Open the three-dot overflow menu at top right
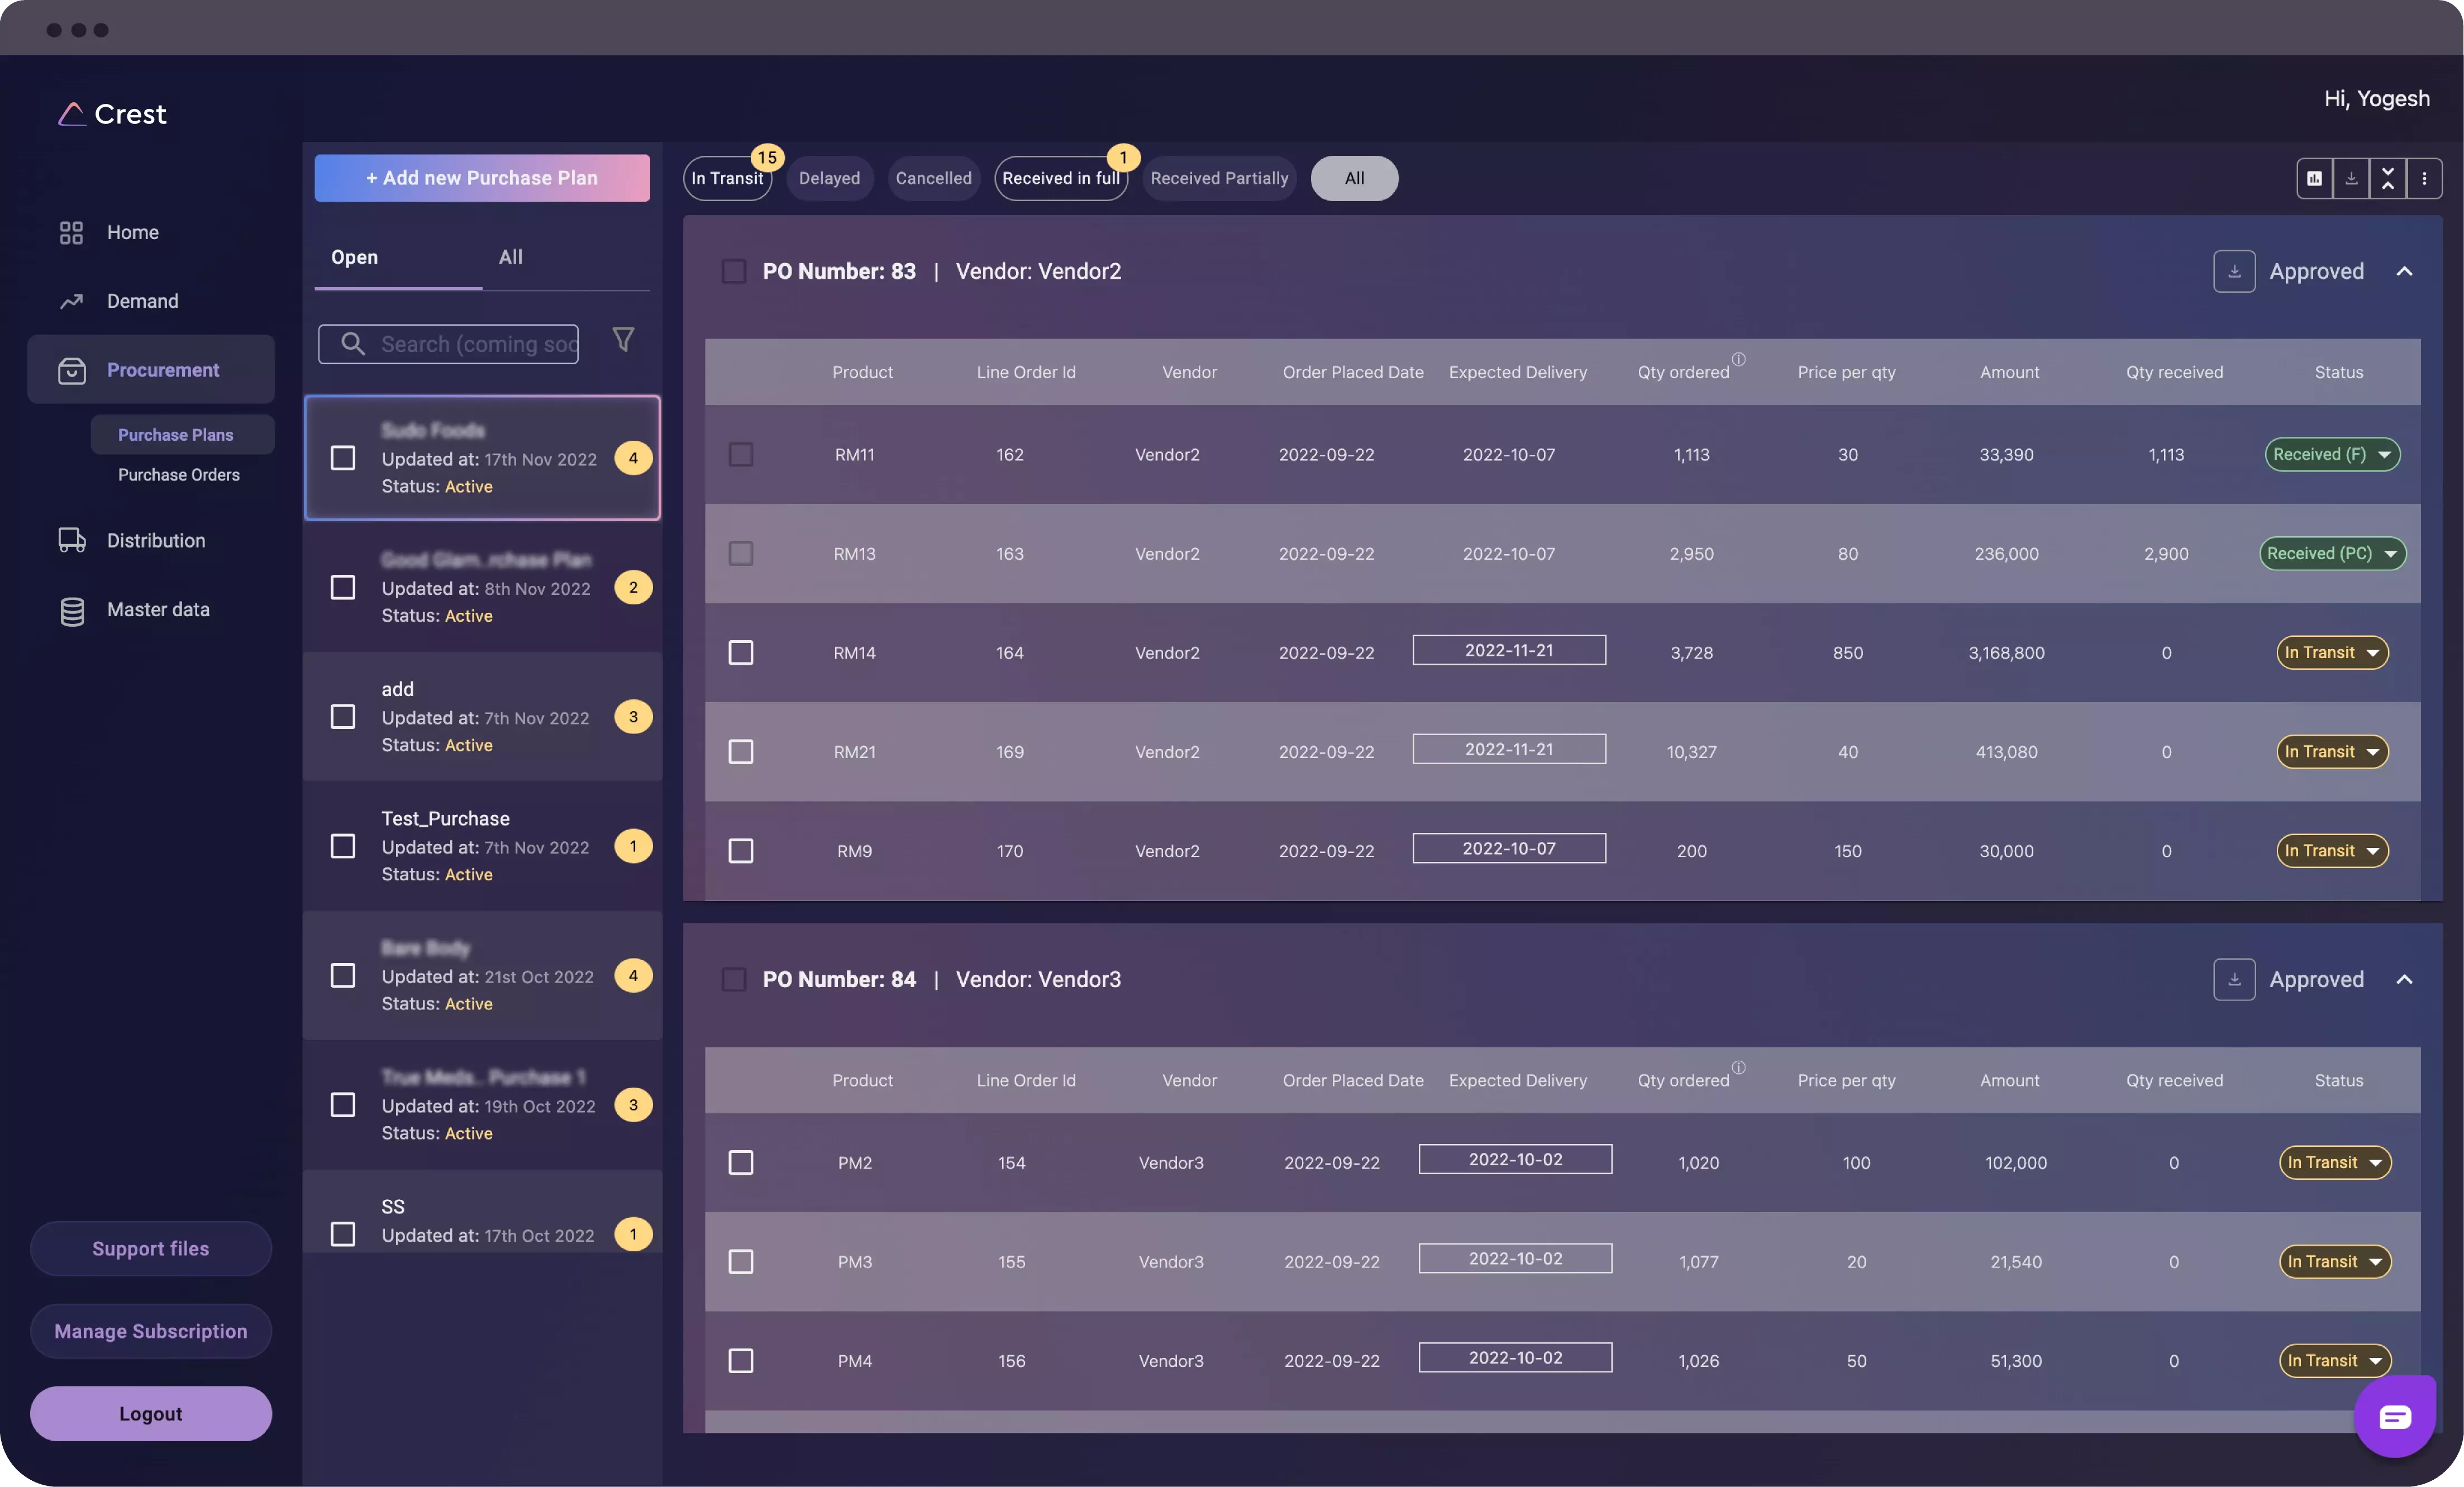This screenshot has height=1487, width=2464. click(x=2425, y=178)
